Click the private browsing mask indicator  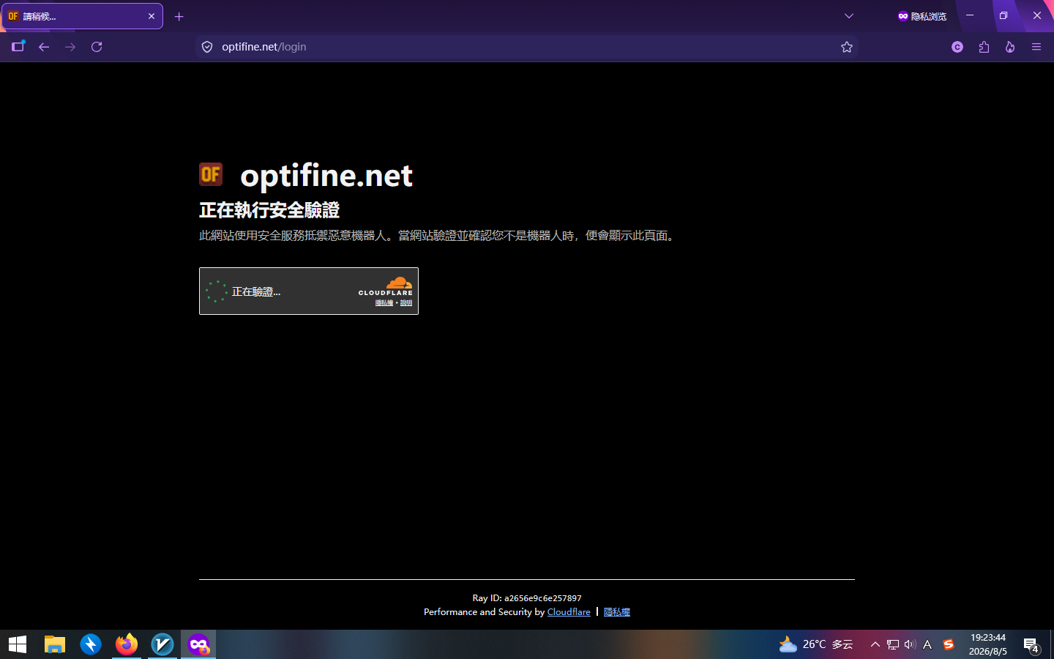click(x=922, y=16)
